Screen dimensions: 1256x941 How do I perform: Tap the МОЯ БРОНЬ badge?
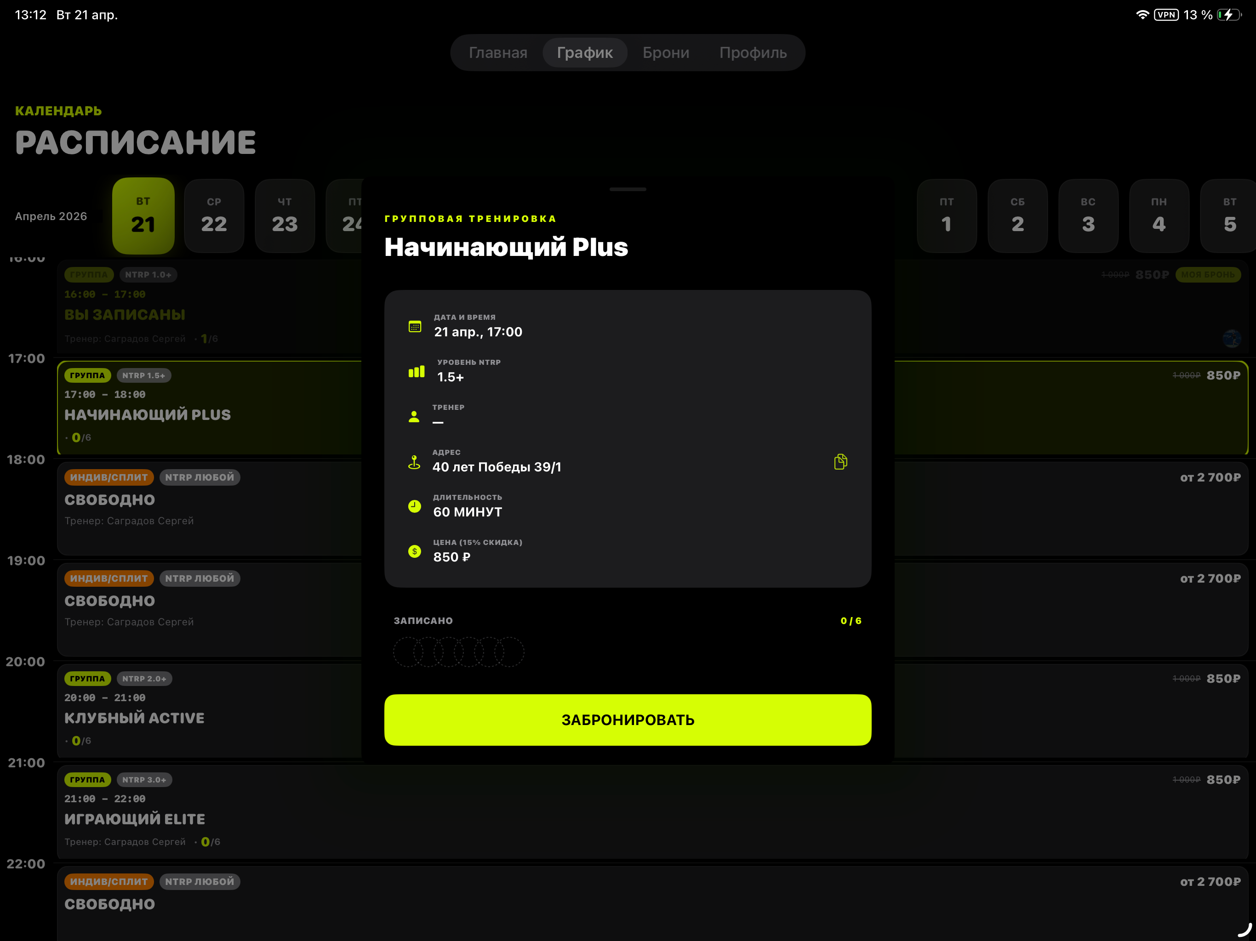(1208, 275)
